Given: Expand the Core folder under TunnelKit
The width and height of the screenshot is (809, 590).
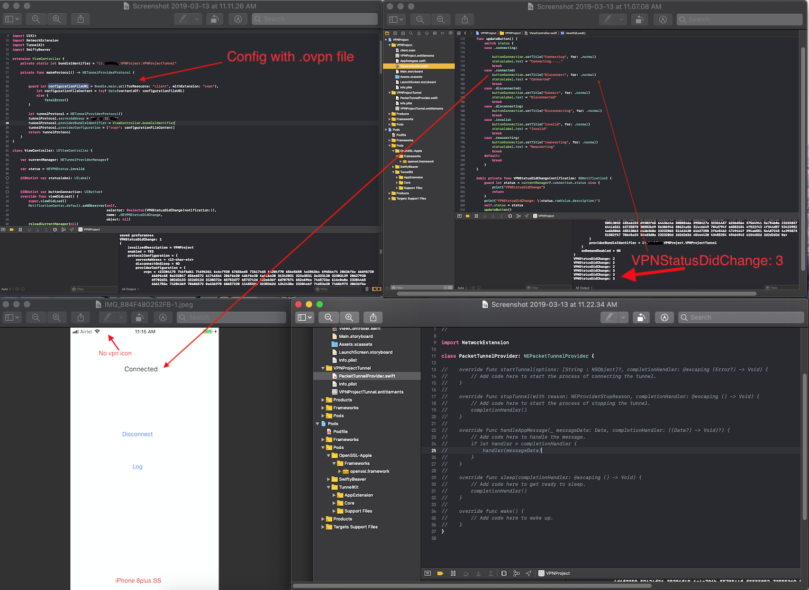Looking at the screenshot, I should (x=334, y=503).
